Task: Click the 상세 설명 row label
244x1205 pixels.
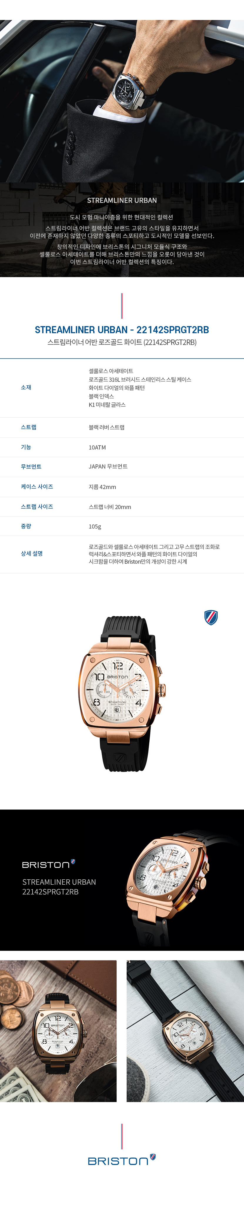Action: [x=32, y=553]
